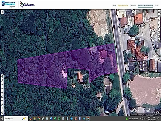Show hidden system tray icons chevron
Screen dimensions: 161x121
pyautogui.click(x=141, y=119)
